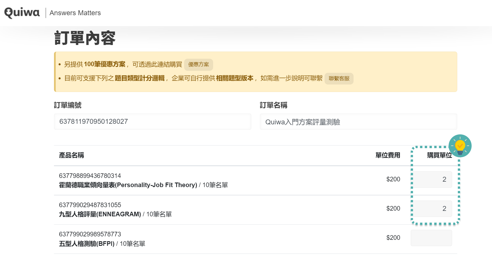Click the Quiwa logo
This screenshot has height=257, width=492.
[22, 13]
